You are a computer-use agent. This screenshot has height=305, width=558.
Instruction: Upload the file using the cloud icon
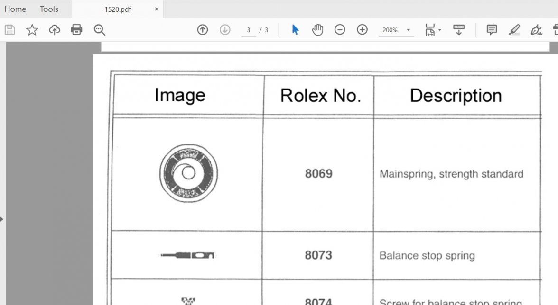(x=55, y=30)
